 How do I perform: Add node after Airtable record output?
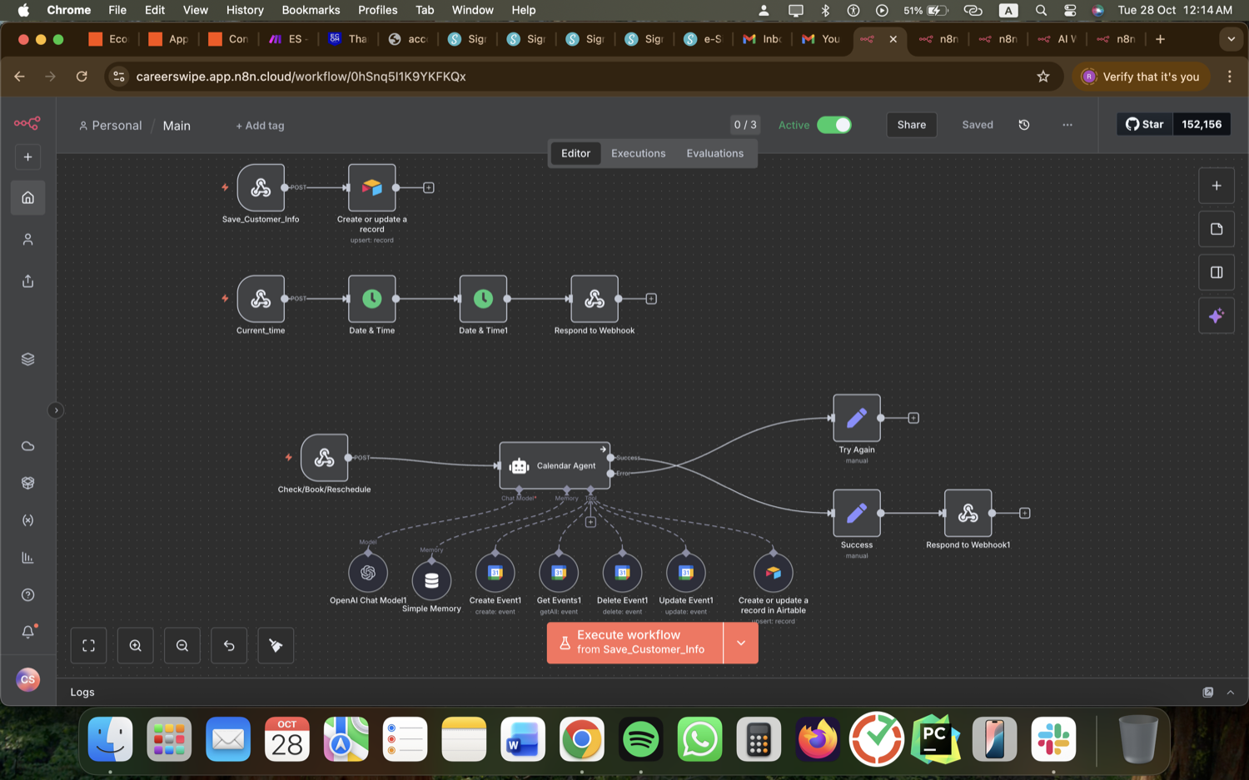coord(429,188)
